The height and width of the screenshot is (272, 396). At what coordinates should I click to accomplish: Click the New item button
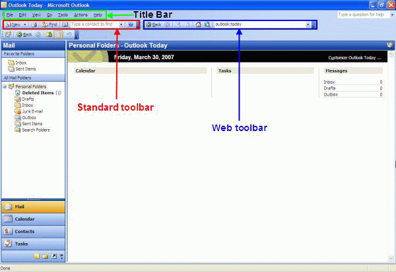[x=13, y=25]
